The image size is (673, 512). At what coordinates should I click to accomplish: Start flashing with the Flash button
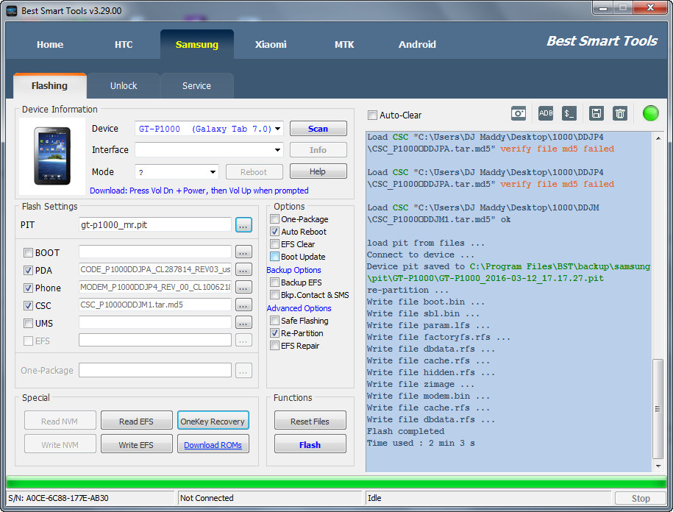click(310, 444)
